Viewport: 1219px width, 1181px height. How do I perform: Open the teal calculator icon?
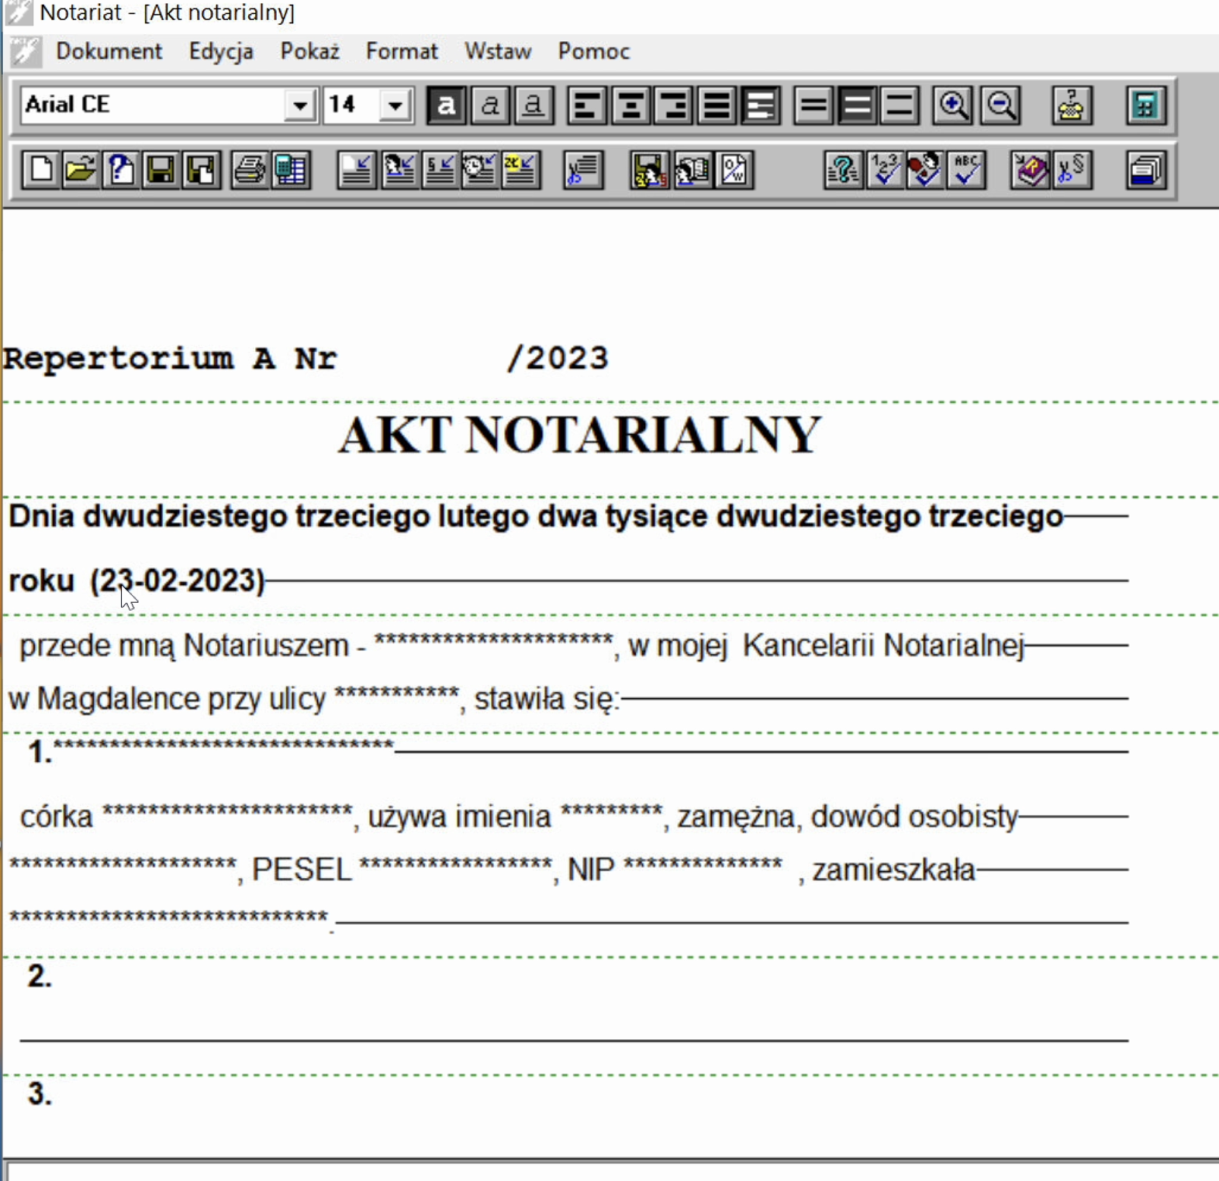point(1146,105)
